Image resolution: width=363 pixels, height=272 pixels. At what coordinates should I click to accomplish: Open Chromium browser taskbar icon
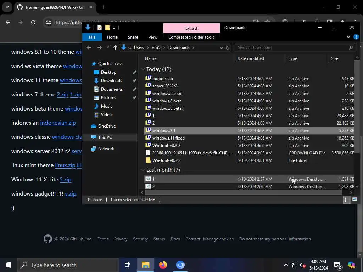point(180,265)
